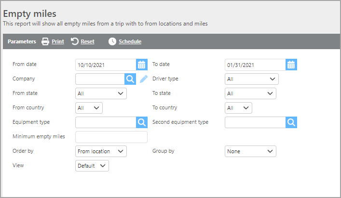This screenshot has width=341, height=198.
Task: Click the pencil edit icon beside Company
Action: (144, 79)
